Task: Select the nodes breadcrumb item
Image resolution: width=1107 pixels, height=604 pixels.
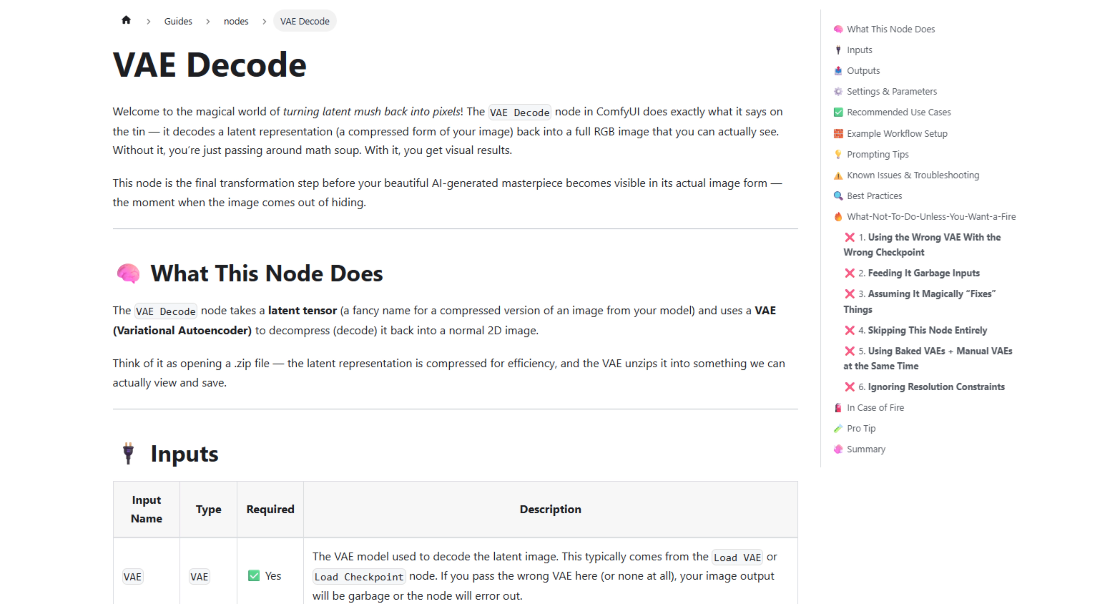Action: click(236, 21)
